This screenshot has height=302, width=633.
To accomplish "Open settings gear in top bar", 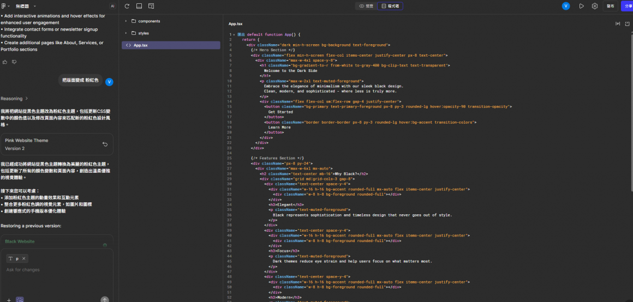I will tap(595, 6).
